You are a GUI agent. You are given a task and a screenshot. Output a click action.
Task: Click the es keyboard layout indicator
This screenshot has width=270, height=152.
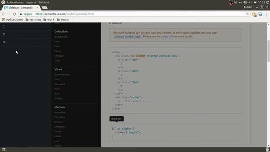[x=240, y=3]
